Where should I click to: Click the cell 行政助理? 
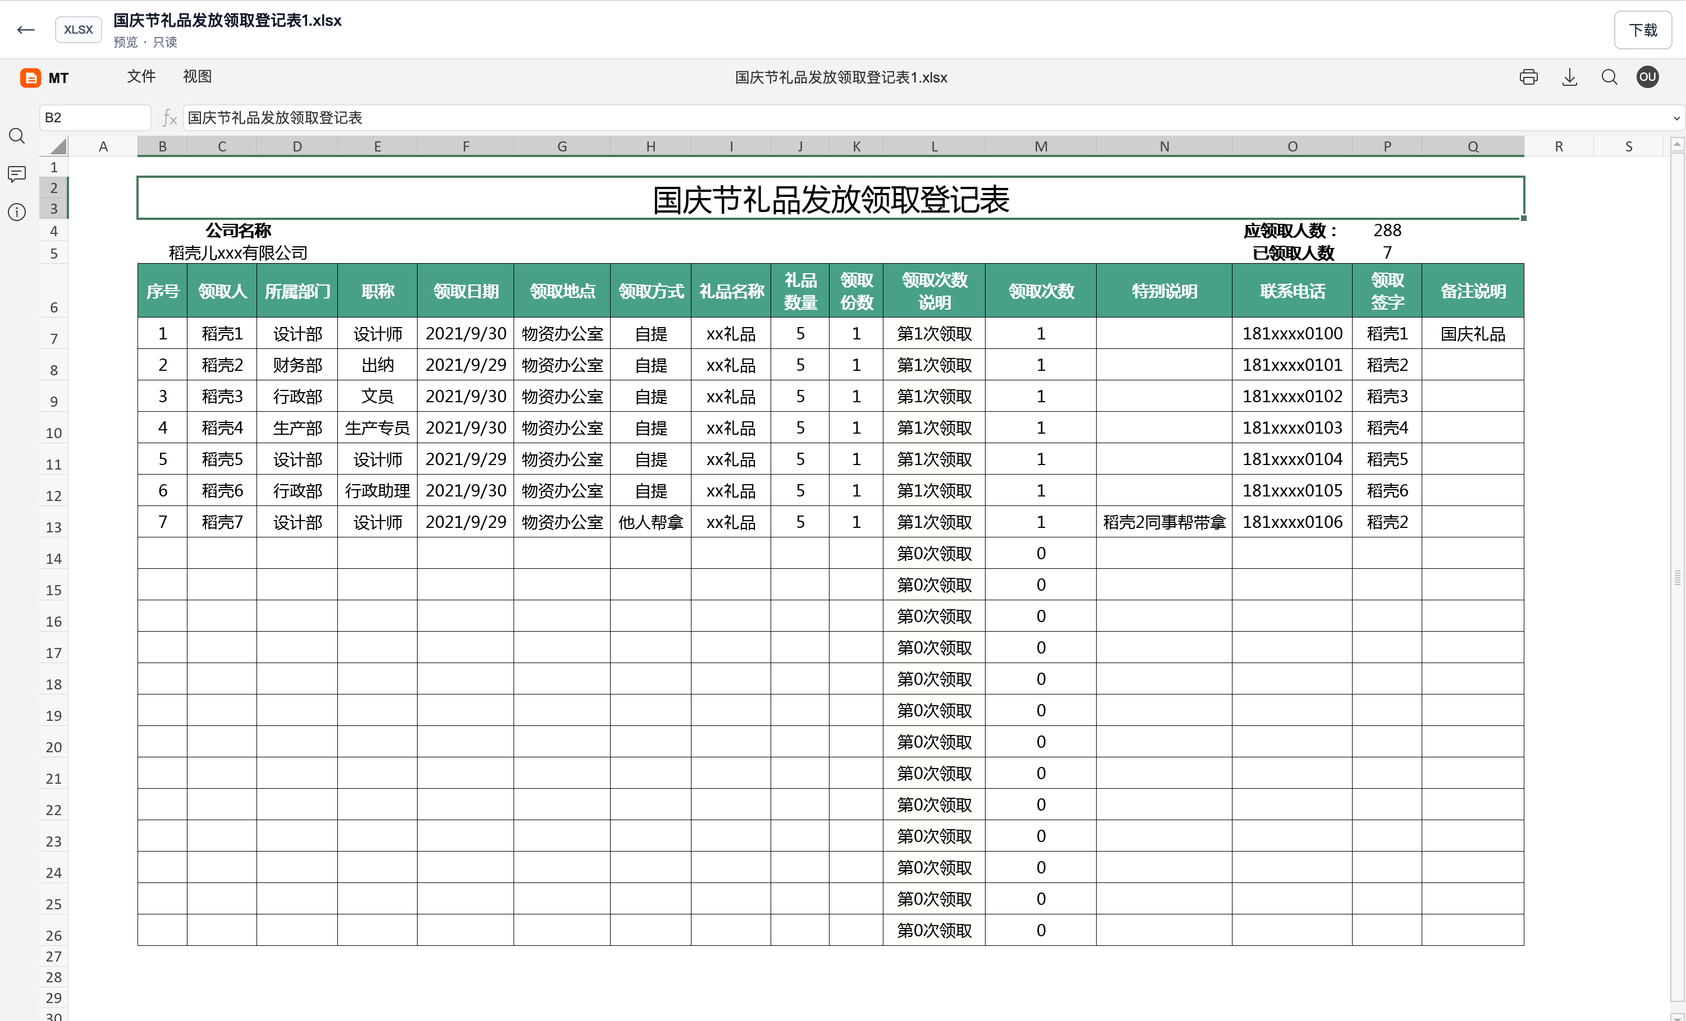pos(378,491)
